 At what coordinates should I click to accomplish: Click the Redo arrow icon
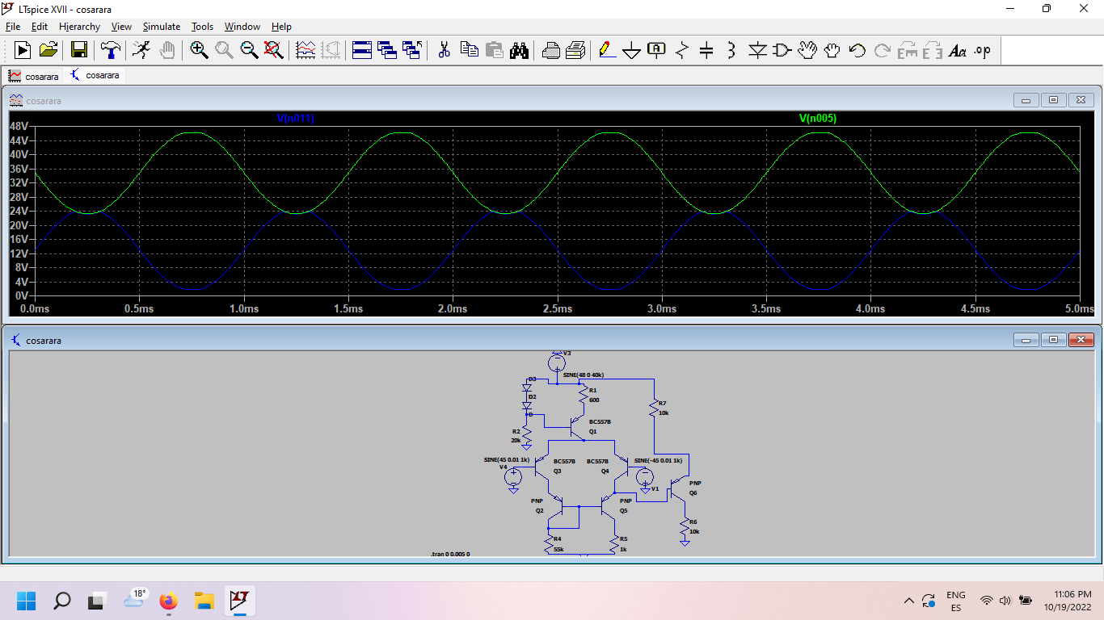click(883, 50)
